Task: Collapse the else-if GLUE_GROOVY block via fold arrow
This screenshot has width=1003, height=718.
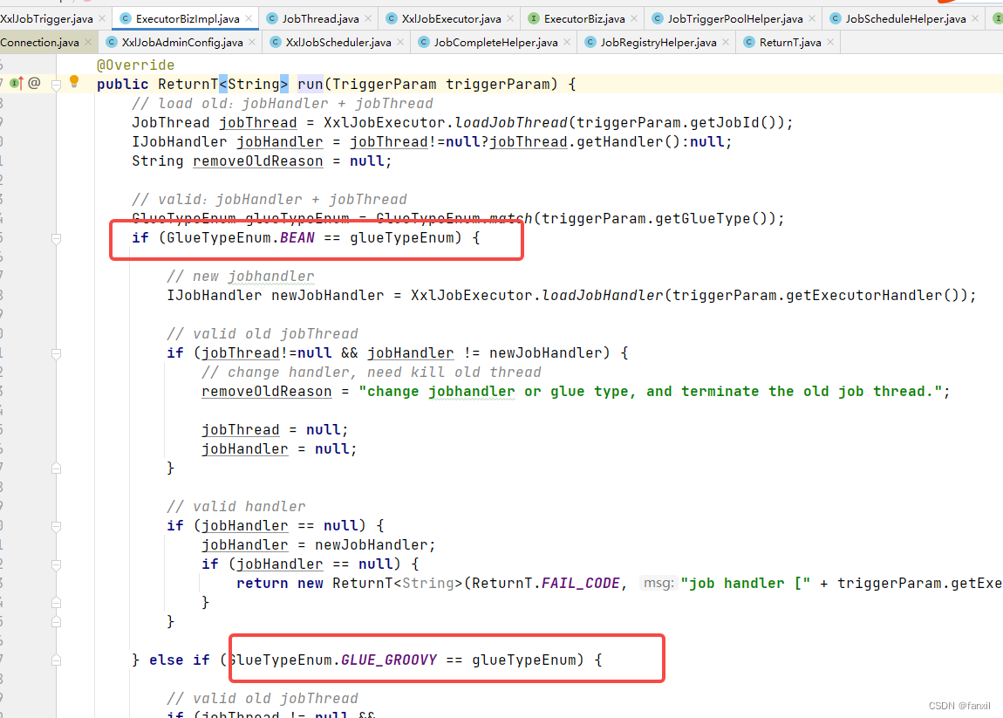Action: coord(56,660)
